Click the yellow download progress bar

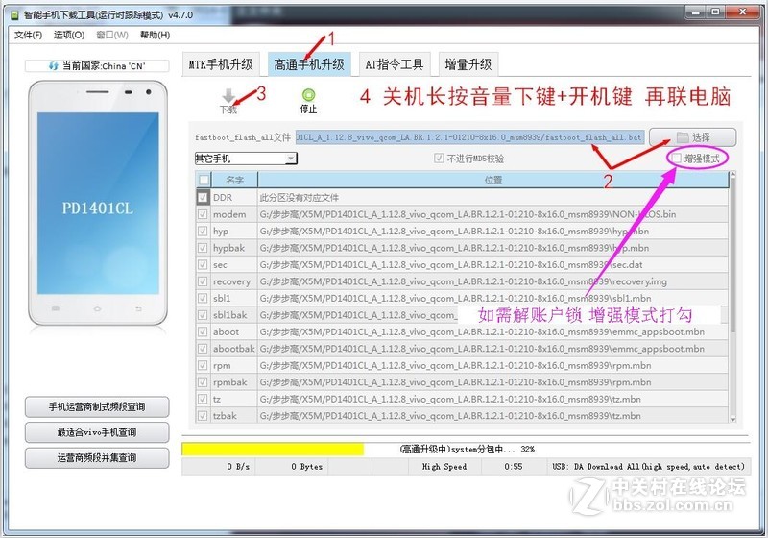(x=273, y=449)
